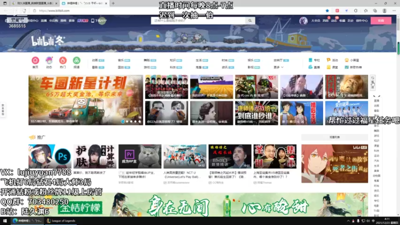Open a new browser tab with plus
The image size is (400, 225).
(113, 3)
